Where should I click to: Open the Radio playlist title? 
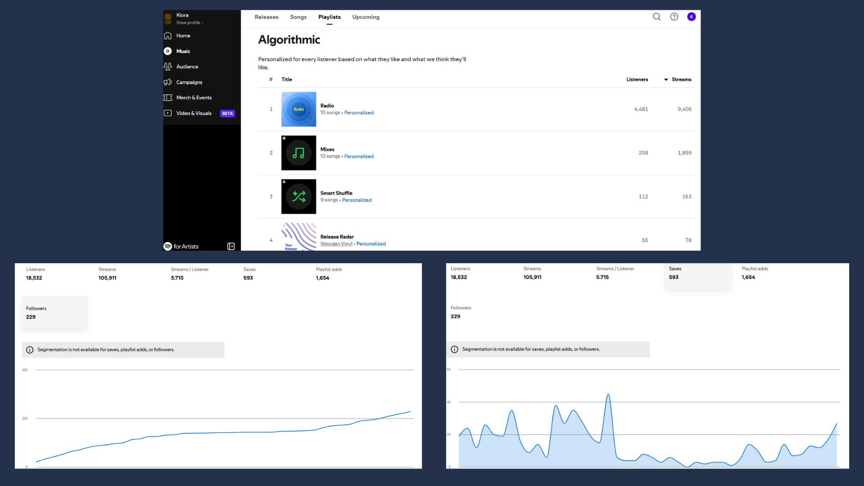(x=327, y=106)
